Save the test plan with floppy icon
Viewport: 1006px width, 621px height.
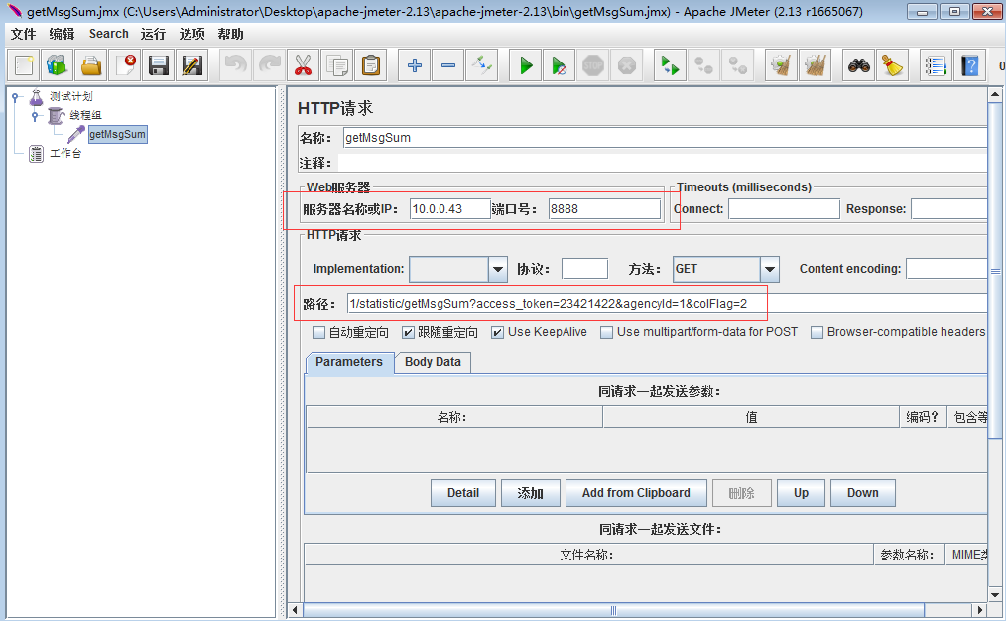[159, 65]
